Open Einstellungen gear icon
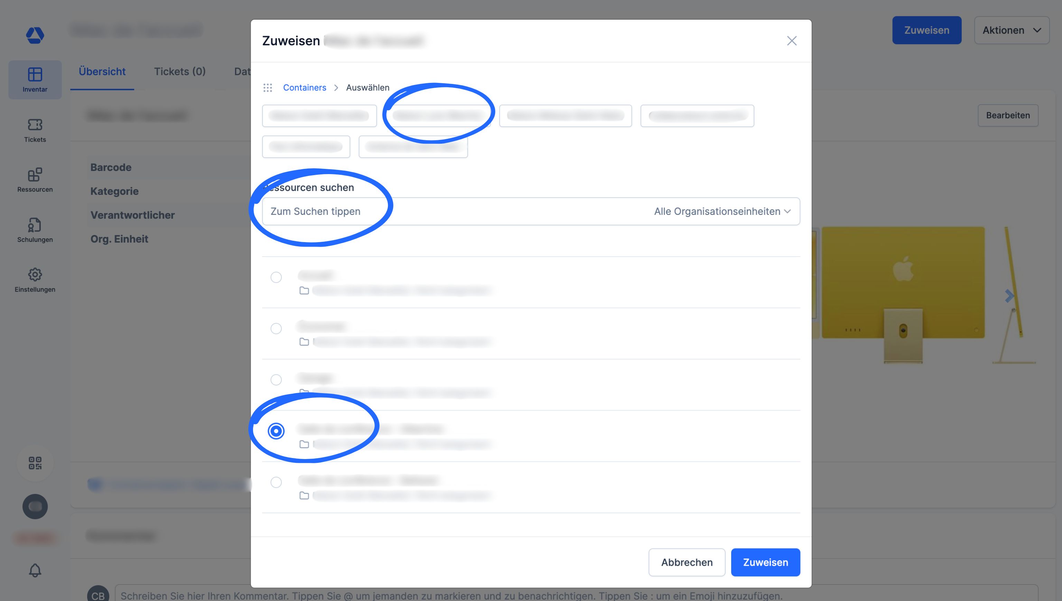Image resolution: width=1062 pixels, height=601 pixels. pyautogui.click(x=35, y=280)
